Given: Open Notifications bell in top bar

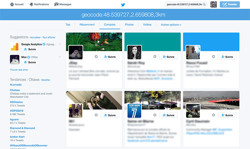Looking at the screenshot, I should tap(31, 4).
